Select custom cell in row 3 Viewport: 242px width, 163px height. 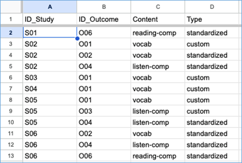pos(212,44)
